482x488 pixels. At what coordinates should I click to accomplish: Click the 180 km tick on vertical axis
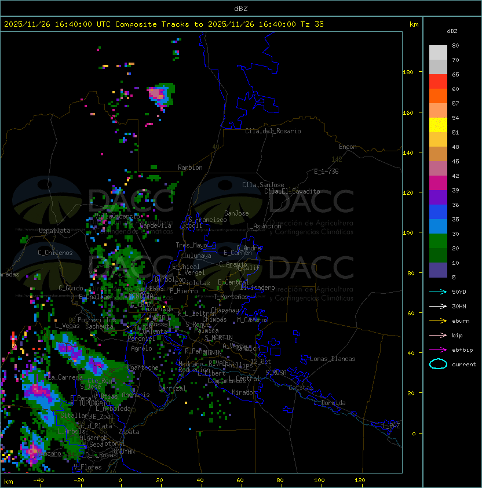408,72
